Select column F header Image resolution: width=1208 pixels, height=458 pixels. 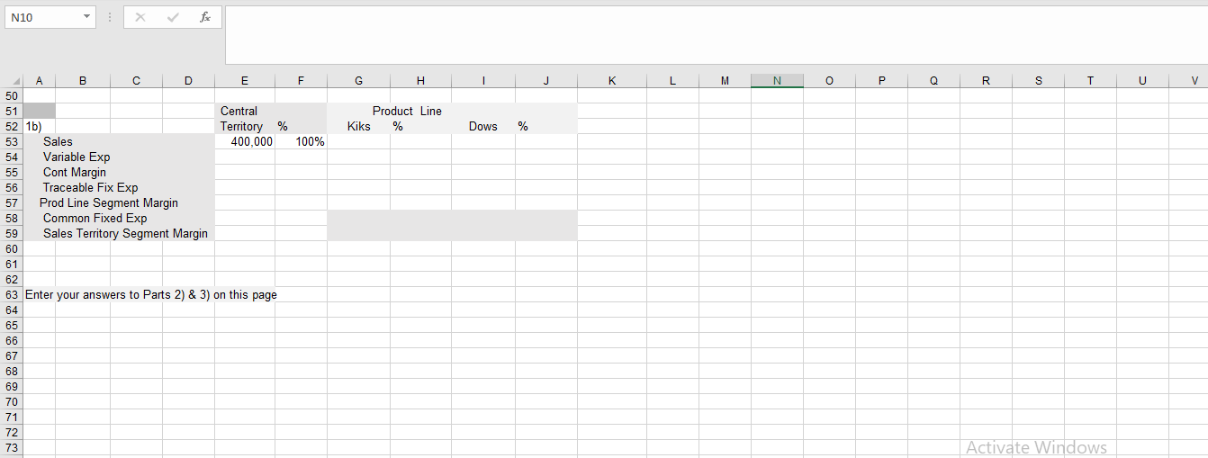[x=301, y=81]
